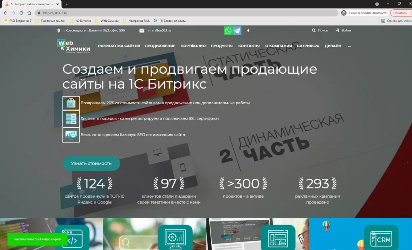Open Битрикс24 in the navigation menu
Viewport: 412px width, 250px height.
tap(308, 46)
